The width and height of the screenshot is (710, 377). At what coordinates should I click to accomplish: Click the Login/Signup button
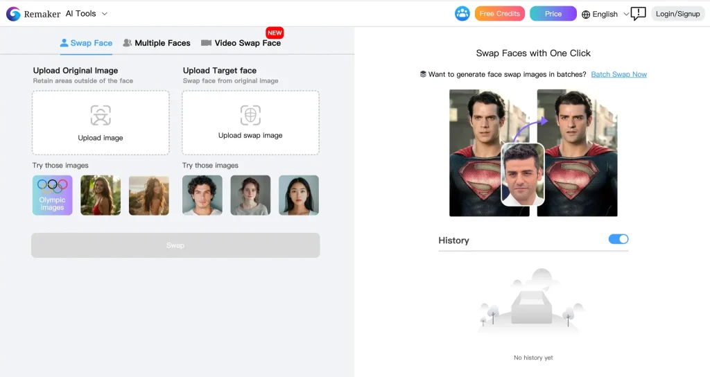point(677,14)
